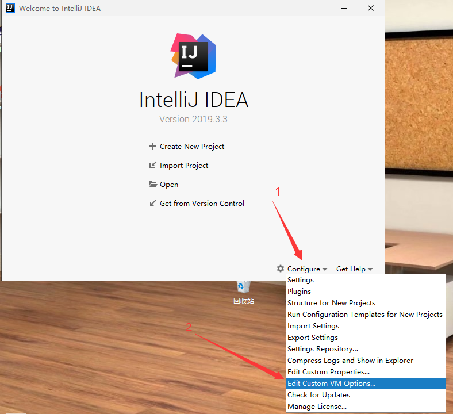The image size is (453, 414).
Task: Open Manage License…
Action: pos(366,407)
